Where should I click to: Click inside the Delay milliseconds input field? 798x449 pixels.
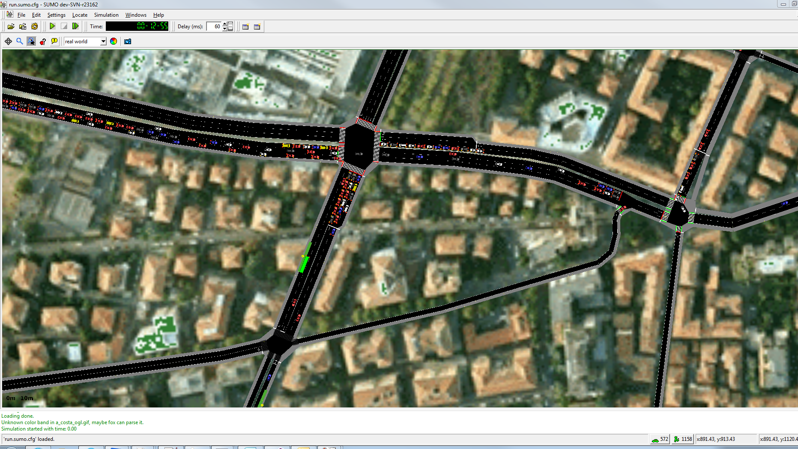tap(214, 26)
